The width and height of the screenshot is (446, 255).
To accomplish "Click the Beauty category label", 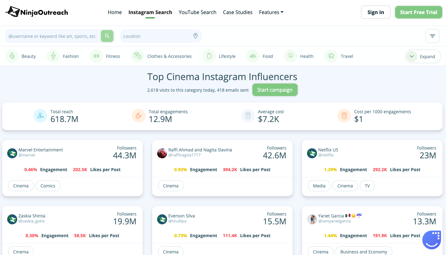I will click(x=29, y=56).
